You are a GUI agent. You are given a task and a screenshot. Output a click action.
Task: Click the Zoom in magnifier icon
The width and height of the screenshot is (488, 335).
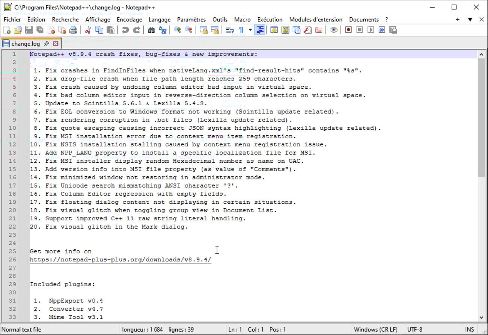178,30
